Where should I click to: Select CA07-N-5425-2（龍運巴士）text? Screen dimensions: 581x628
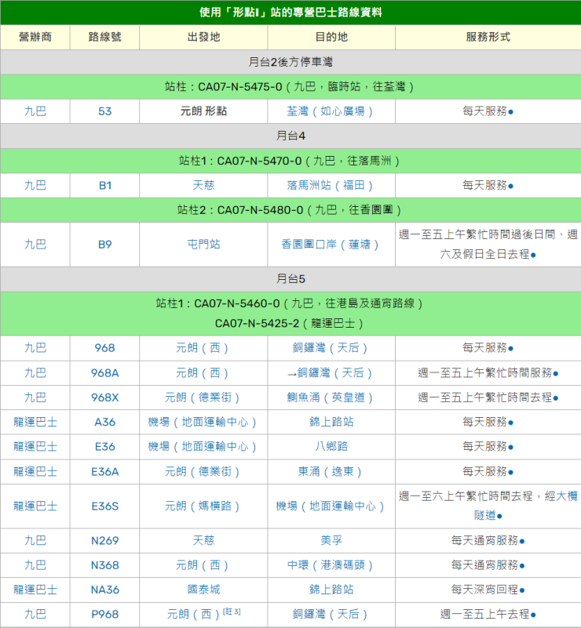click(x=290, y=324)
